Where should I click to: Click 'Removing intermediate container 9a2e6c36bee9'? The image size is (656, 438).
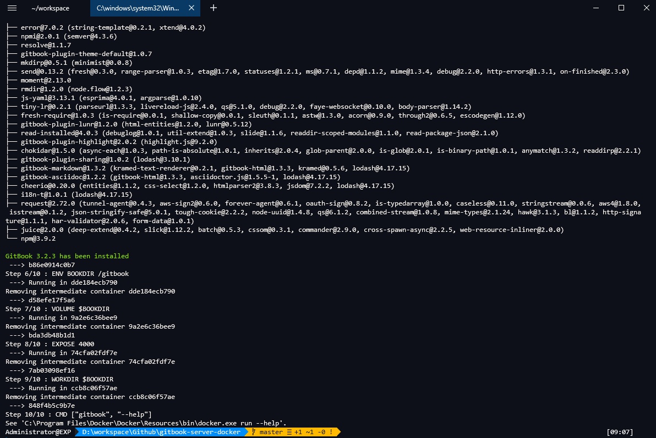coord(90,326)
